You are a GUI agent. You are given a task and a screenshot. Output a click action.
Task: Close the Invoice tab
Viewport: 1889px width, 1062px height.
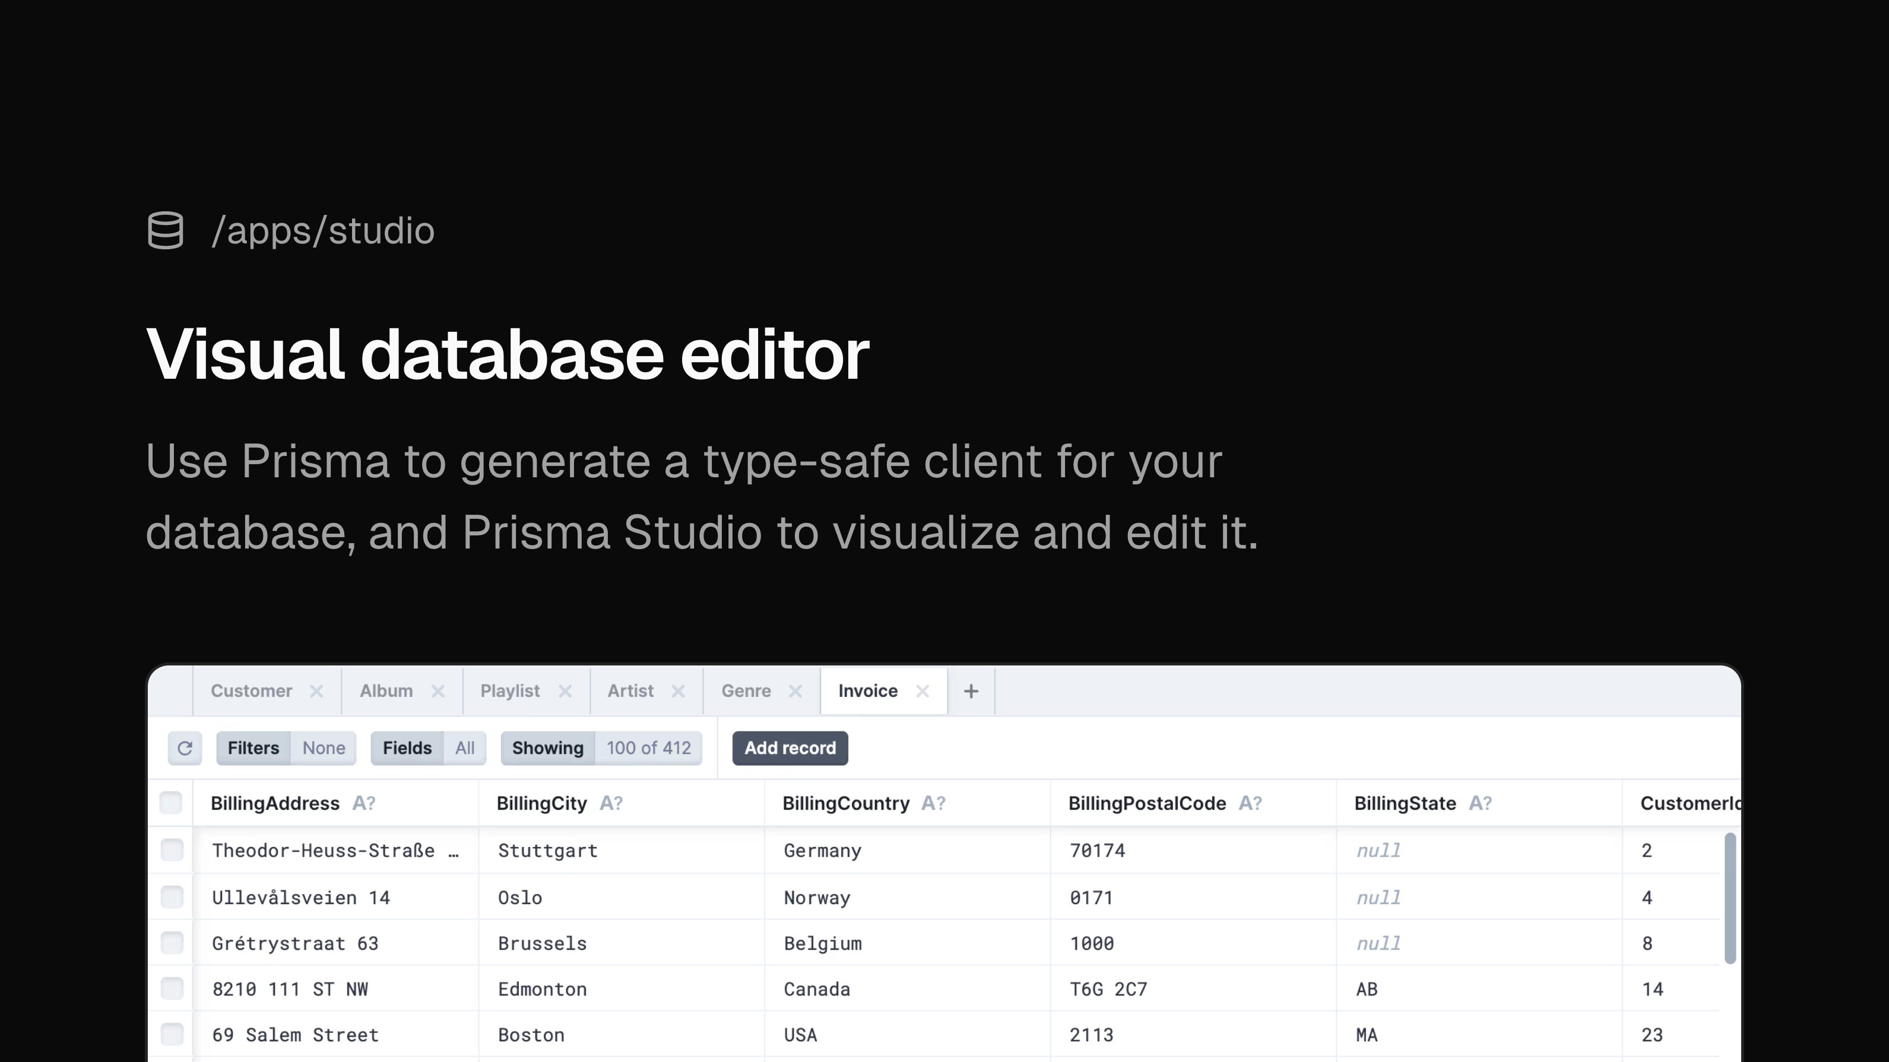pos(923,691)
